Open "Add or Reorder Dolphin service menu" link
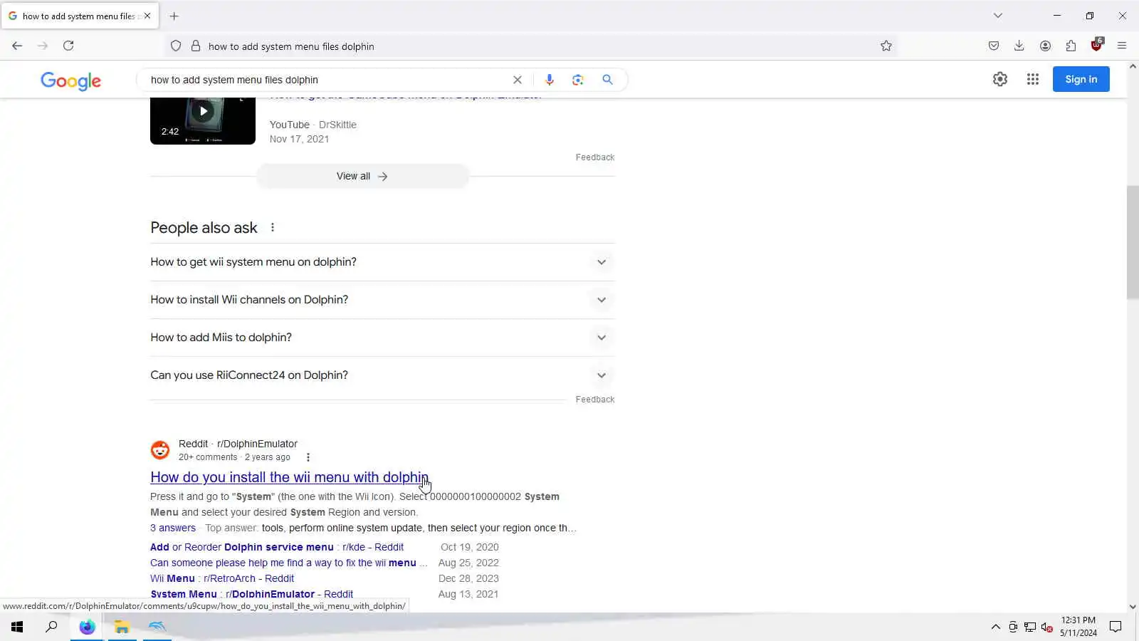Viewport: 1139px width, 641px height. click(x=277, y=547)
